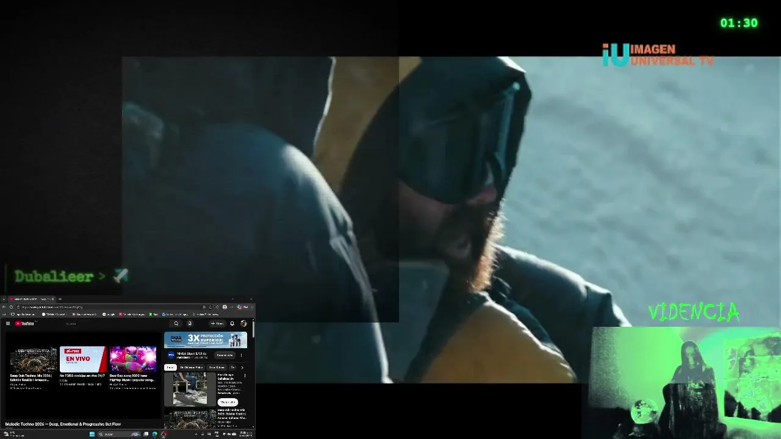The width and height of the screenshot is (781, 439).
Task: Click the white button under the sidebar ad
Action: (228, 402)
